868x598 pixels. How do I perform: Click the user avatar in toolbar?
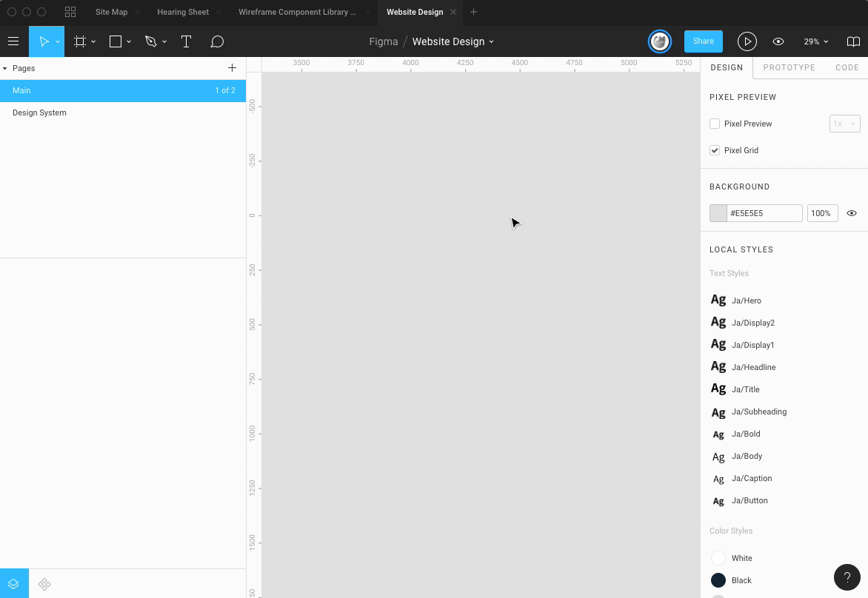(x=660, y=41)
